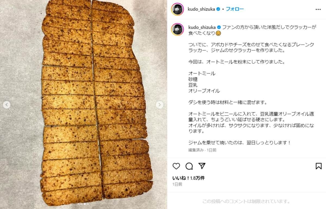
Task: Open comments with the speech bubble icon
Action: tap(189, 166)
